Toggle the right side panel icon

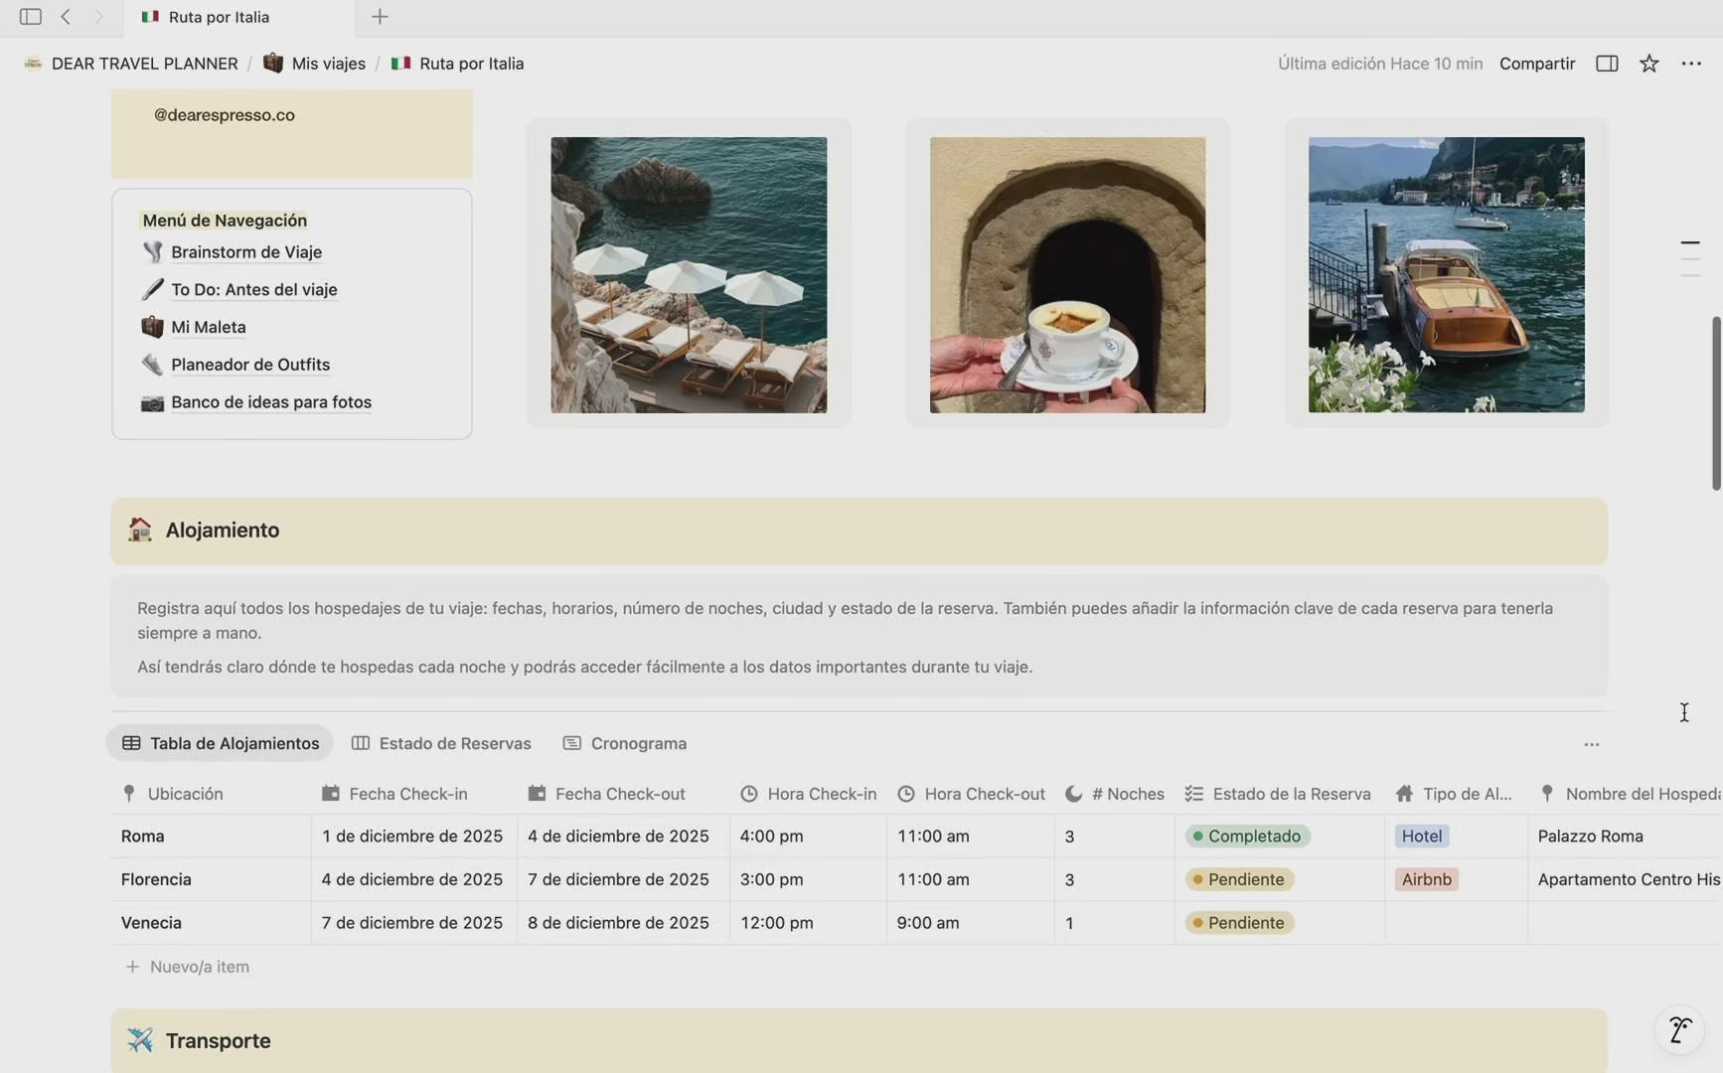1607,64
